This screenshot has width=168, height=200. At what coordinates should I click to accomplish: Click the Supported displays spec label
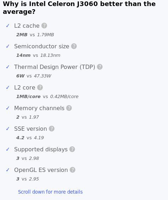(41, 149)
